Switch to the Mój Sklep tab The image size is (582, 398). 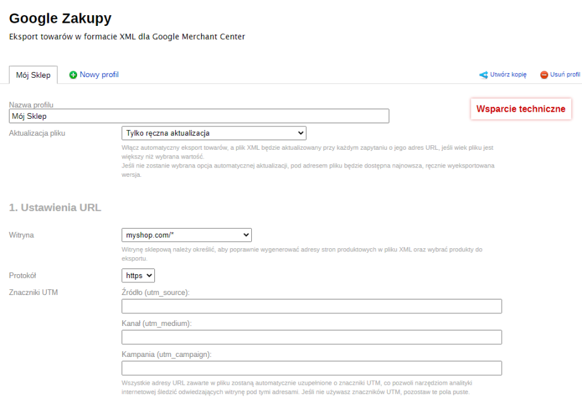coord(33,74)
